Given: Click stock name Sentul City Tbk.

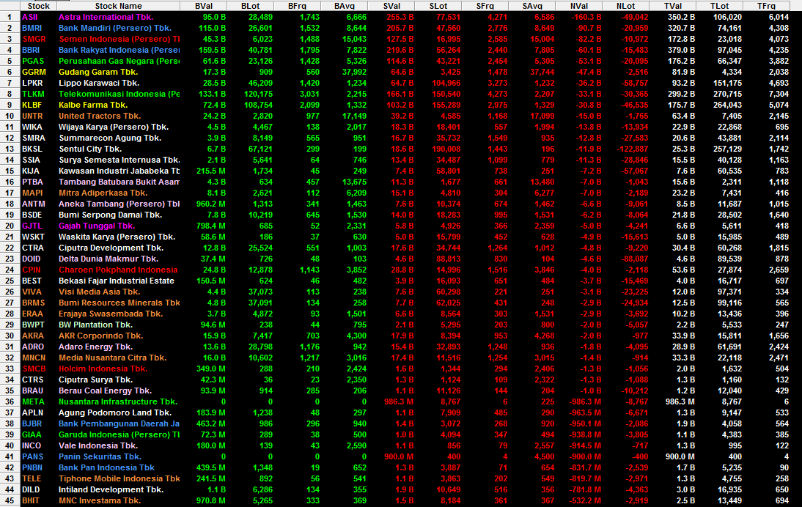Looking at the screenshot, I should pyautogui.click(x=90, y=149).
